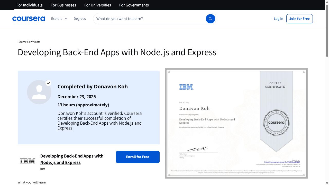
Task: Click the 'Completed by Donavon Koh' text
Action: click(x=93, y=87)
